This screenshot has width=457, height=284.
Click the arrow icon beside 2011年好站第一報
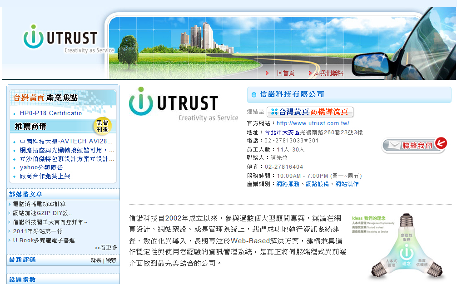[x=10, y=231]
